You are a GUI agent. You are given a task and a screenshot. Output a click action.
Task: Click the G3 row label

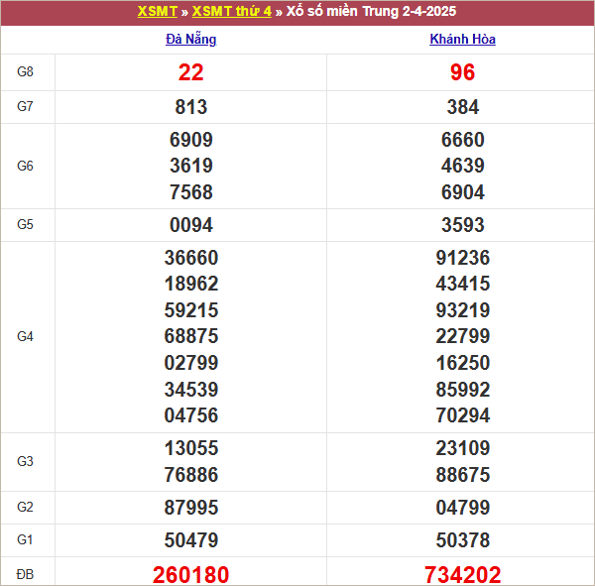point(25,461)
